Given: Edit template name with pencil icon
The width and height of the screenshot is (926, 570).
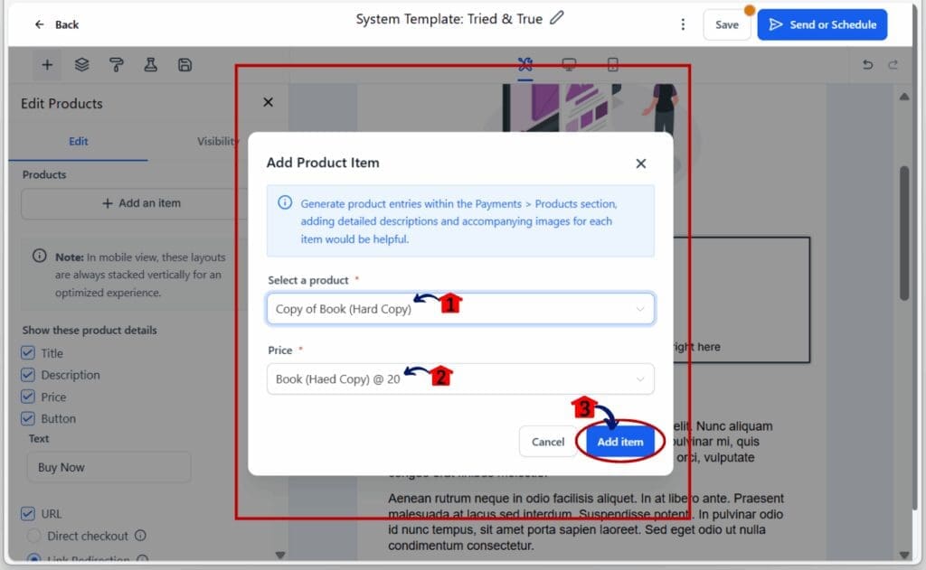Looking at the screenshot, I should (x=557, y=18).
